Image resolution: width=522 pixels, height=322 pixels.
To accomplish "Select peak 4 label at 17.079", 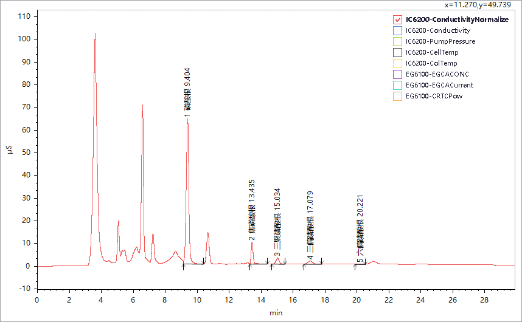I will click(310, 226).
